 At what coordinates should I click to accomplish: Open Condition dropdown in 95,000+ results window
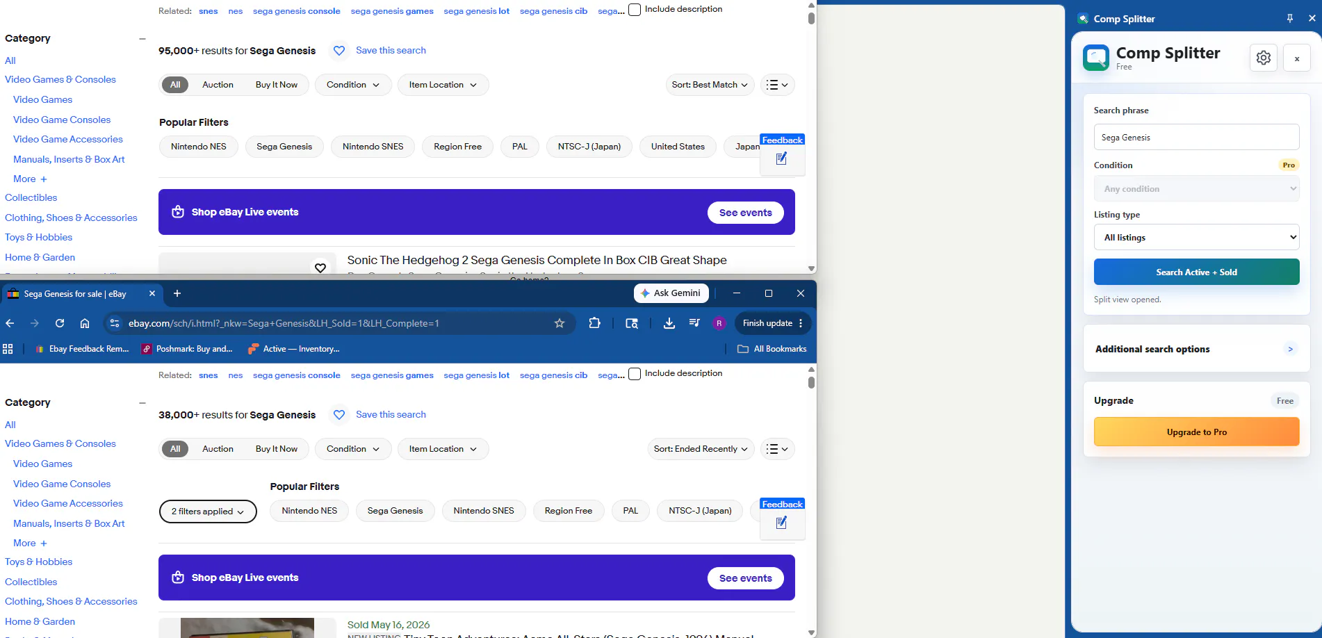(353, 85)
